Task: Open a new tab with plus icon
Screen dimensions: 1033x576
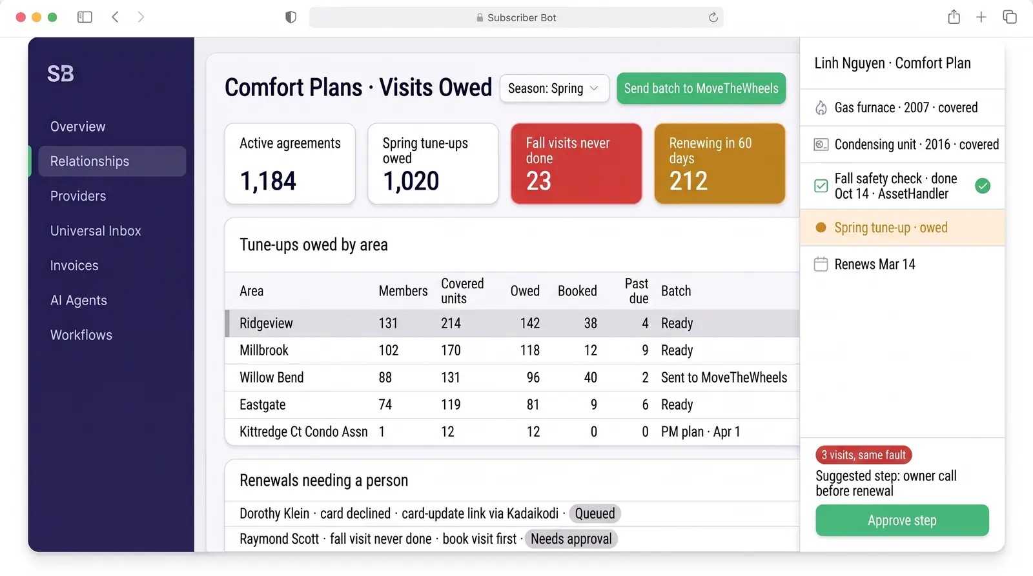Action: [x=981, y=17]
